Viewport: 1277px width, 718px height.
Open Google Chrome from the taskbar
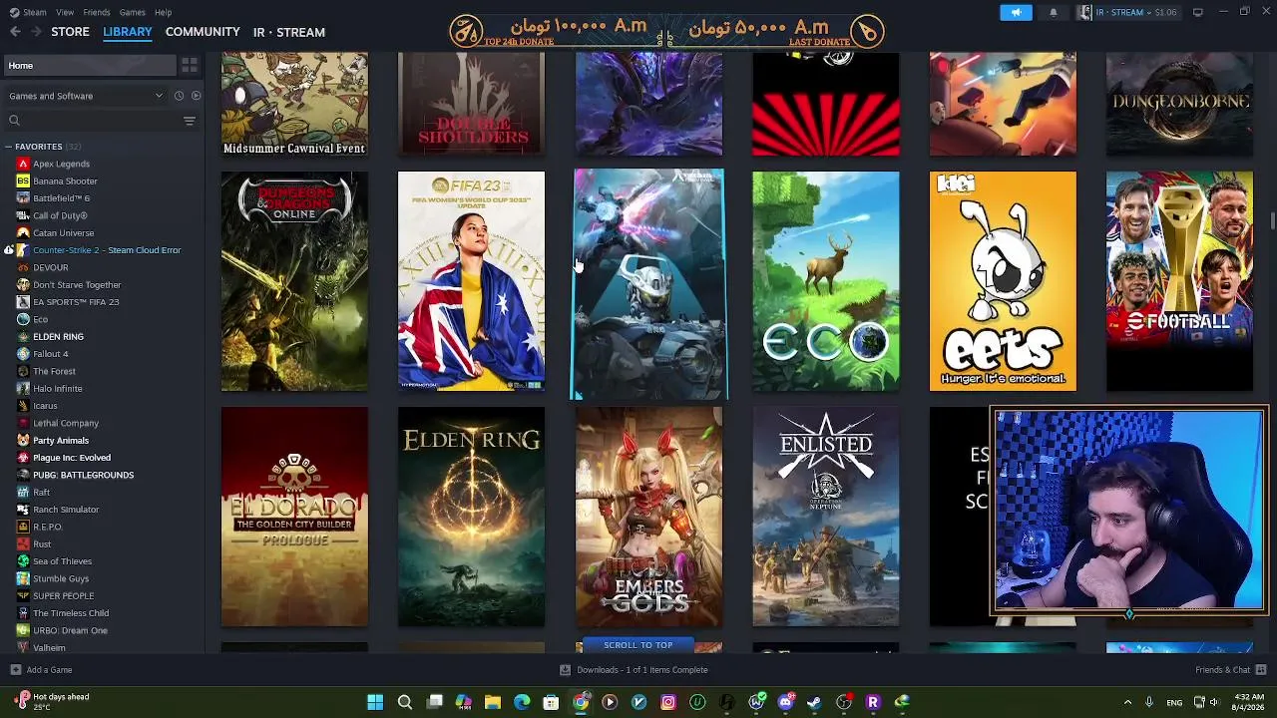pos(581,702)
